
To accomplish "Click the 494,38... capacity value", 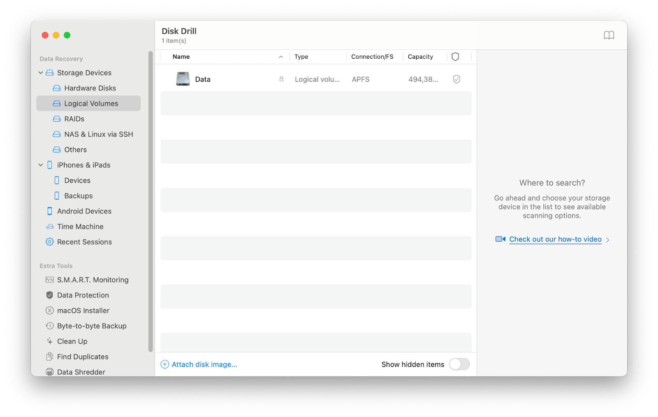I will [423, 79].
